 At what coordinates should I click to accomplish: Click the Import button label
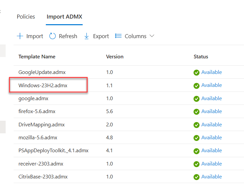coord(35,36)
